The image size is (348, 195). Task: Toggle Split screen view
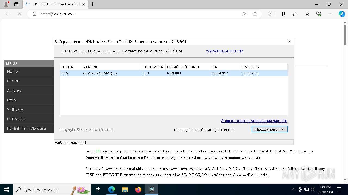point(282,14)
